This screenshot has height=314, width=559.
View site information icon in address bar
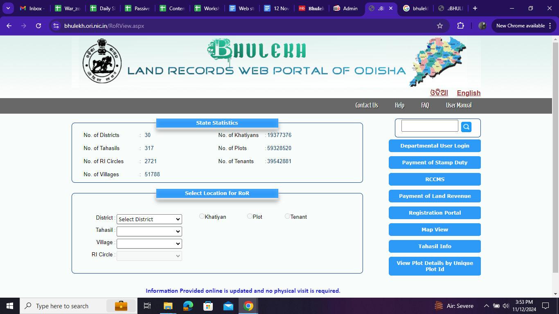click(x=56, y=26)
